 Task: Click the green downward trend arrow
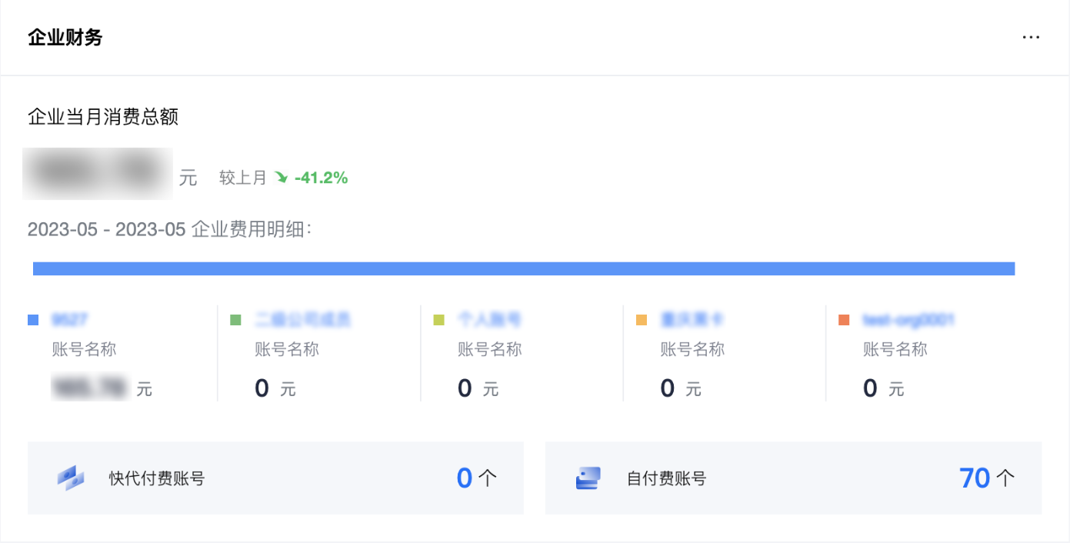[x=282, y=178]
